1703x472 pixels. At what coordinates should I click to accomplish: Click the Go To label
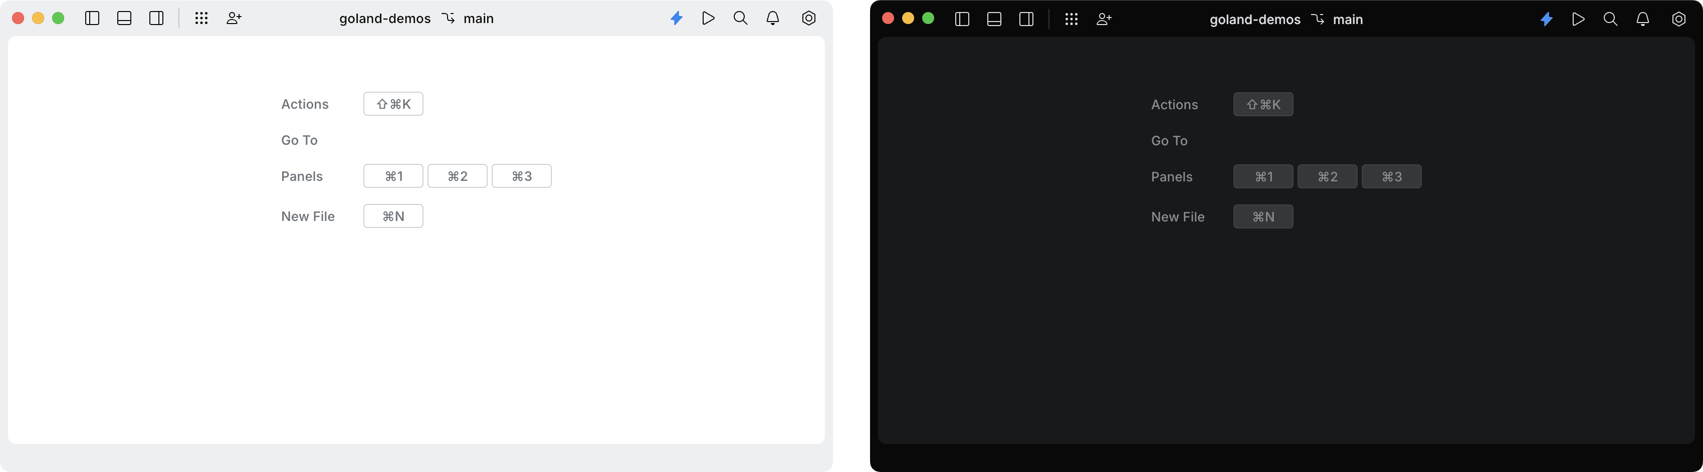click(299, 140)
